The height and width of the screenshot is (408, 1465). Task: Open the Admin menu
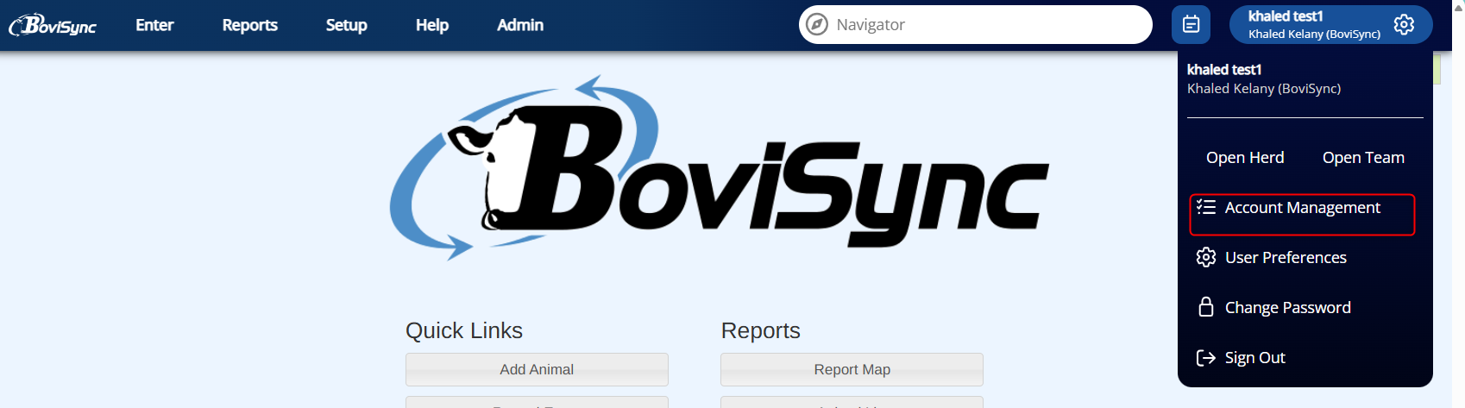520,25
